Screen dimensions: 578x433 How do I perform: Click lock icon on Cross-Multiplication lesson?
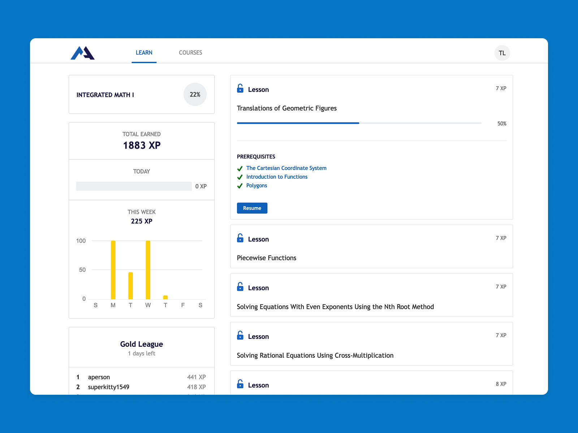(x=240, y=336)
